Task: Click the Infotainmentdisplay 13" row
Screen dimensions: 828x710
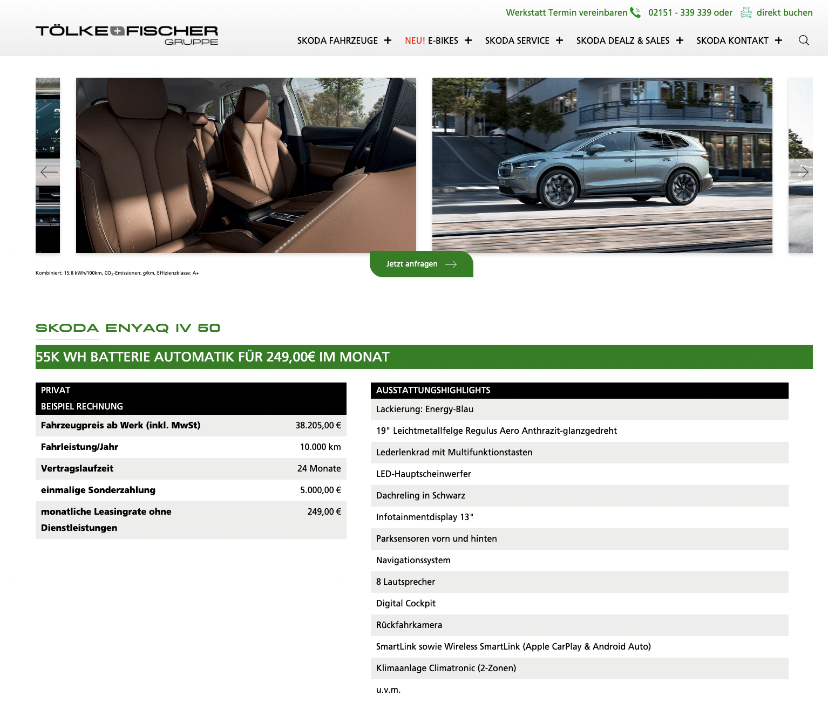Action: click(x=580, y=517)
